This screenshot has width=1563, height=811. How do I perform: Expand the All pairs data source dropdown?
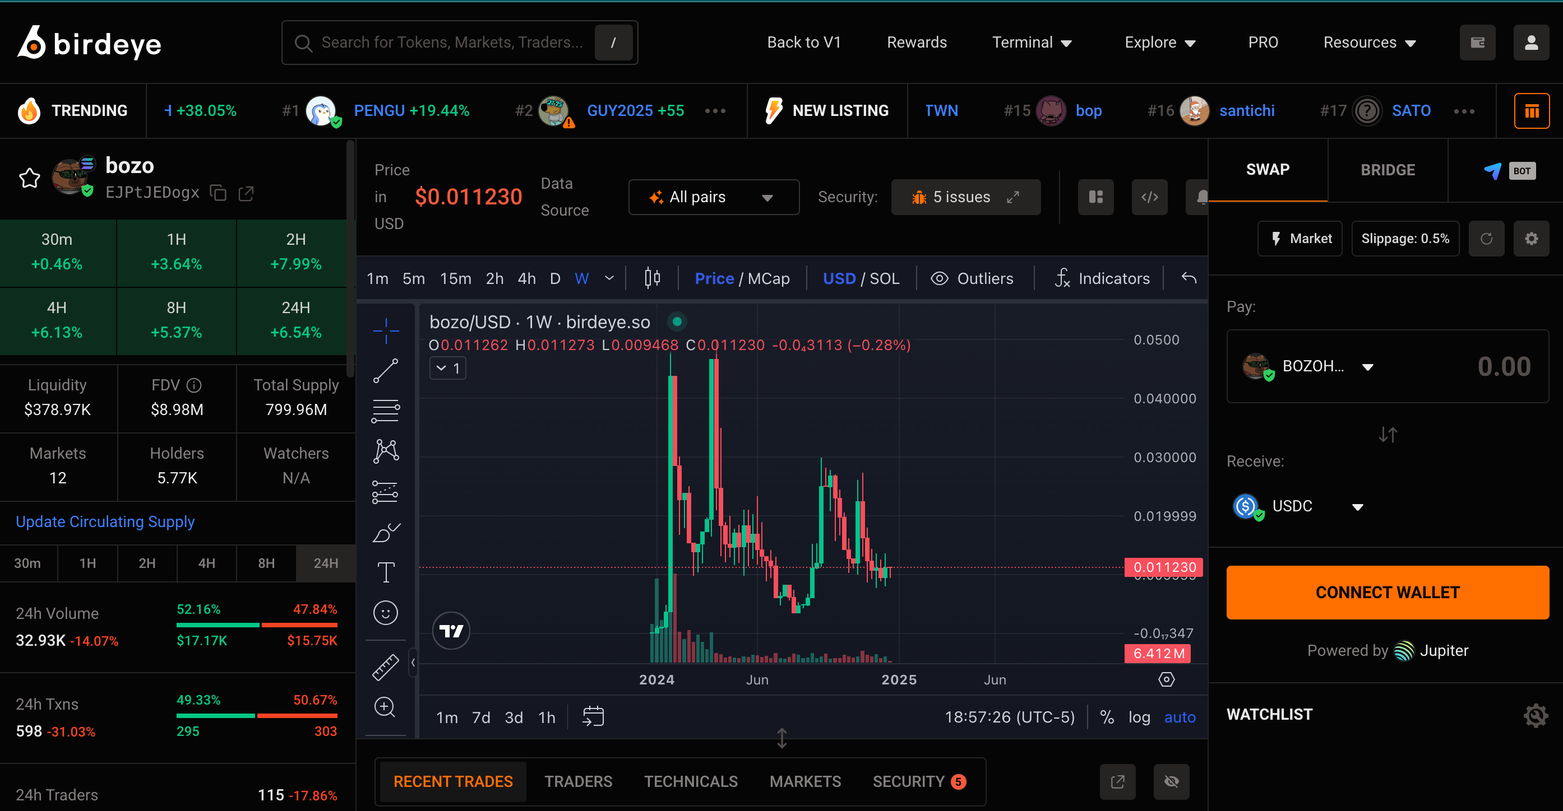[x=714, y=197]
